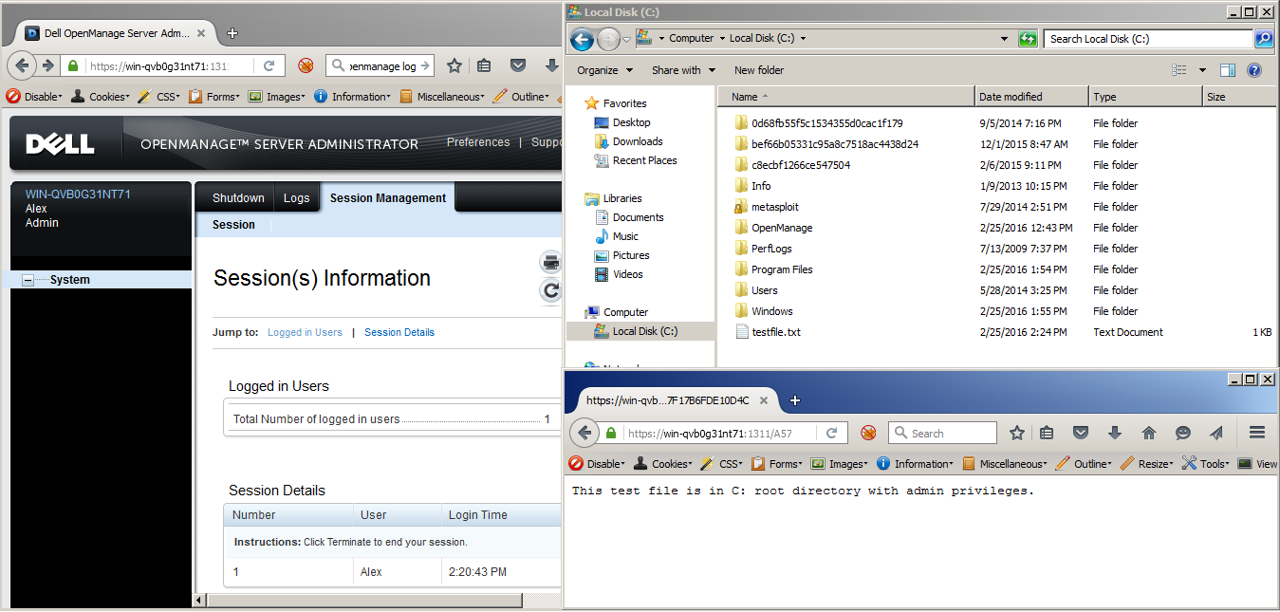Click the WIN-QVB0G31NT71 host name link
The height and width of the screenshot is (612, 1280).
[78, 195]
